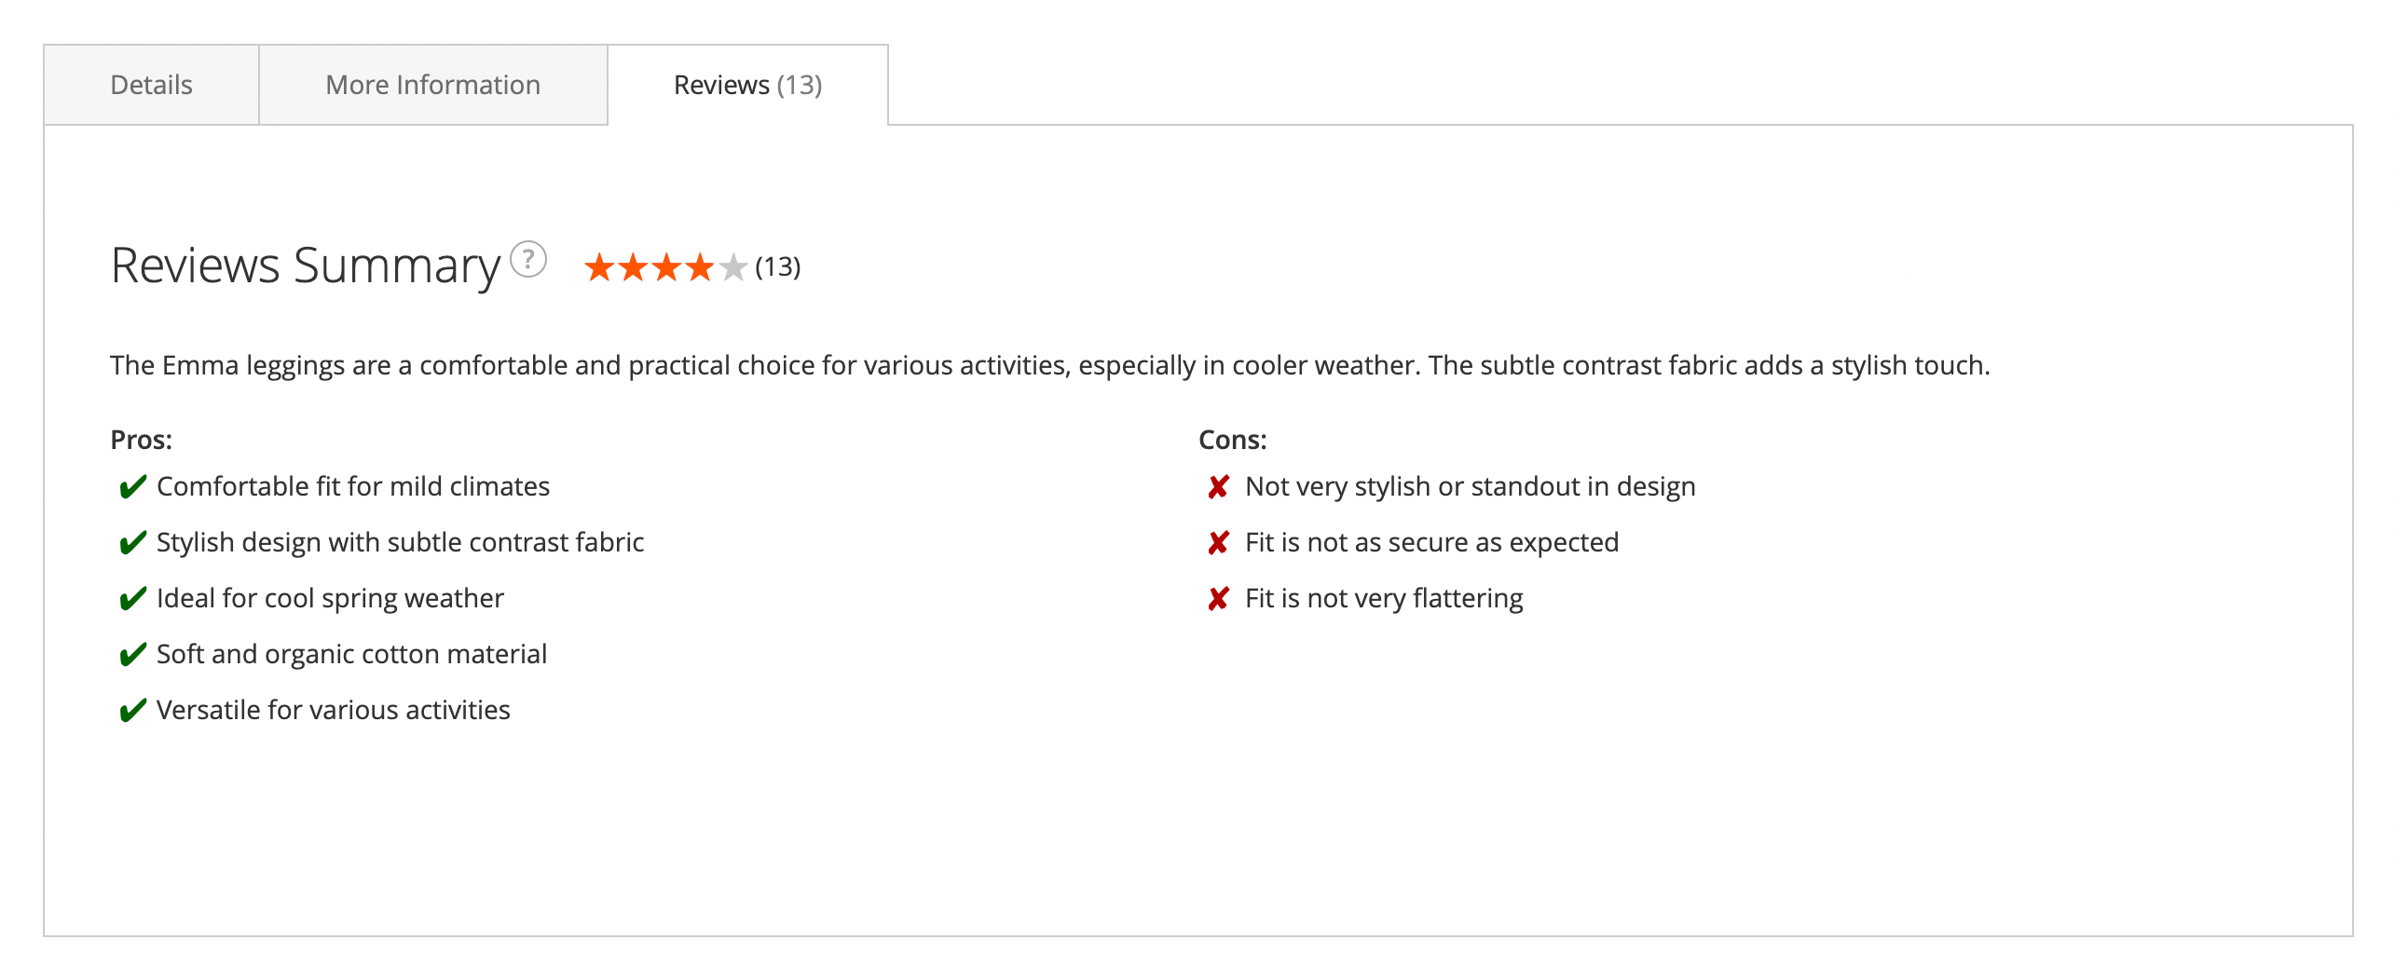The width and height of the screenshot is (2395, 980).
Task: Click the checkmark next to Stylish design
Action: coord(132,542)
